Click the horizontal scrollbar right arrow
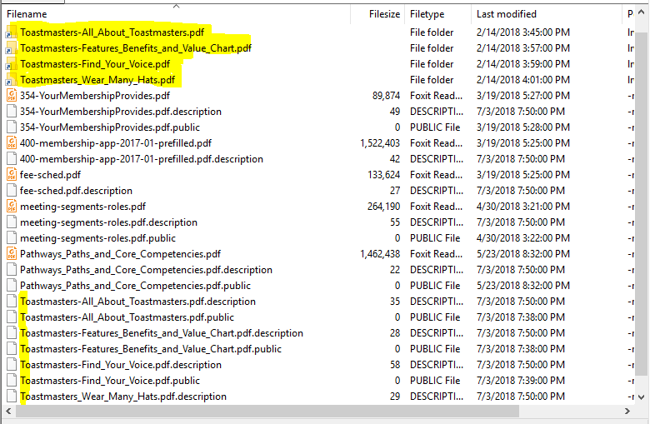This screenshot has height=424, width=650. pos(627,412)
